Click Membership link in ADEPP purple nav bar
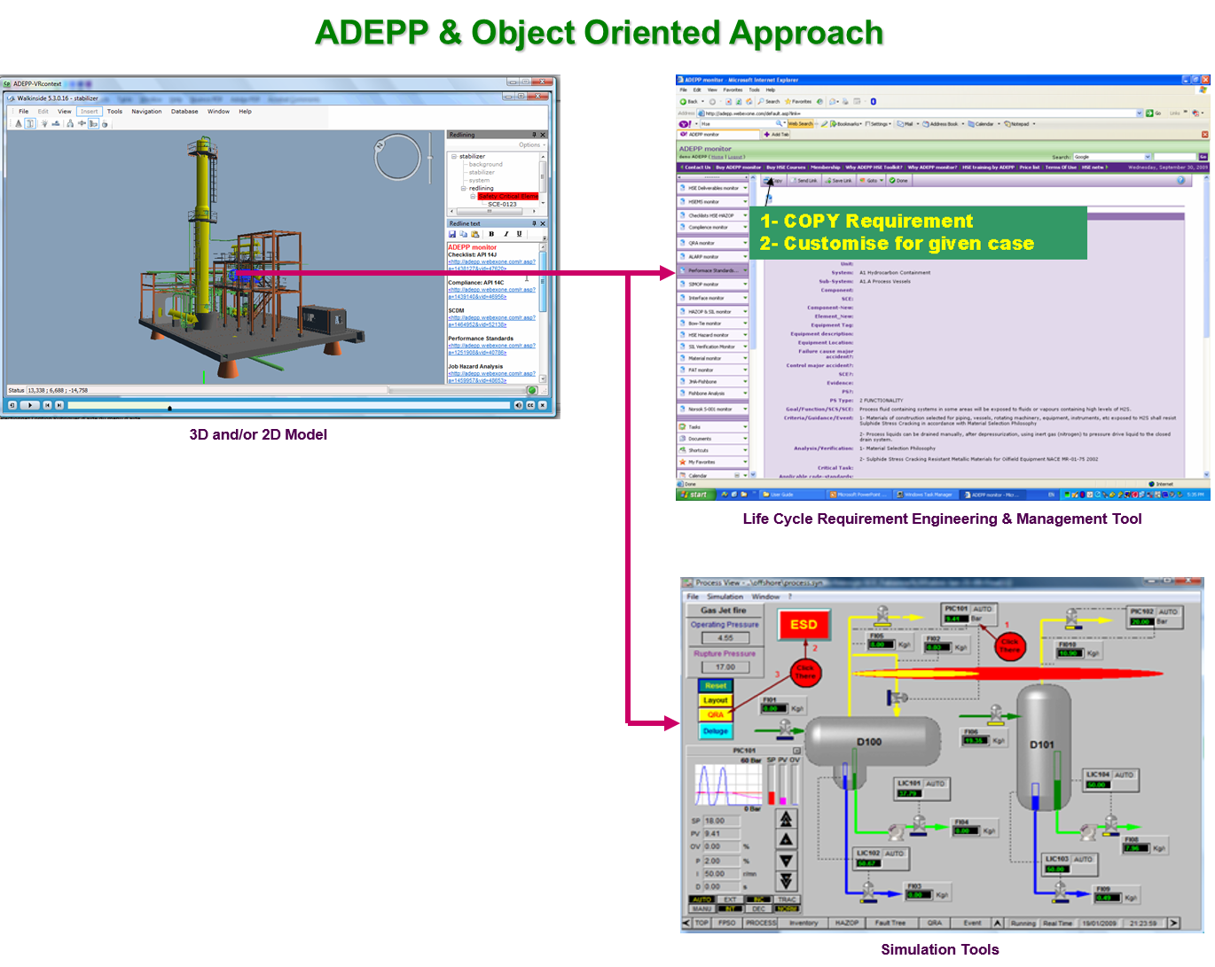Viewport: 1215px width, 967px height. (x=825, y=167)
